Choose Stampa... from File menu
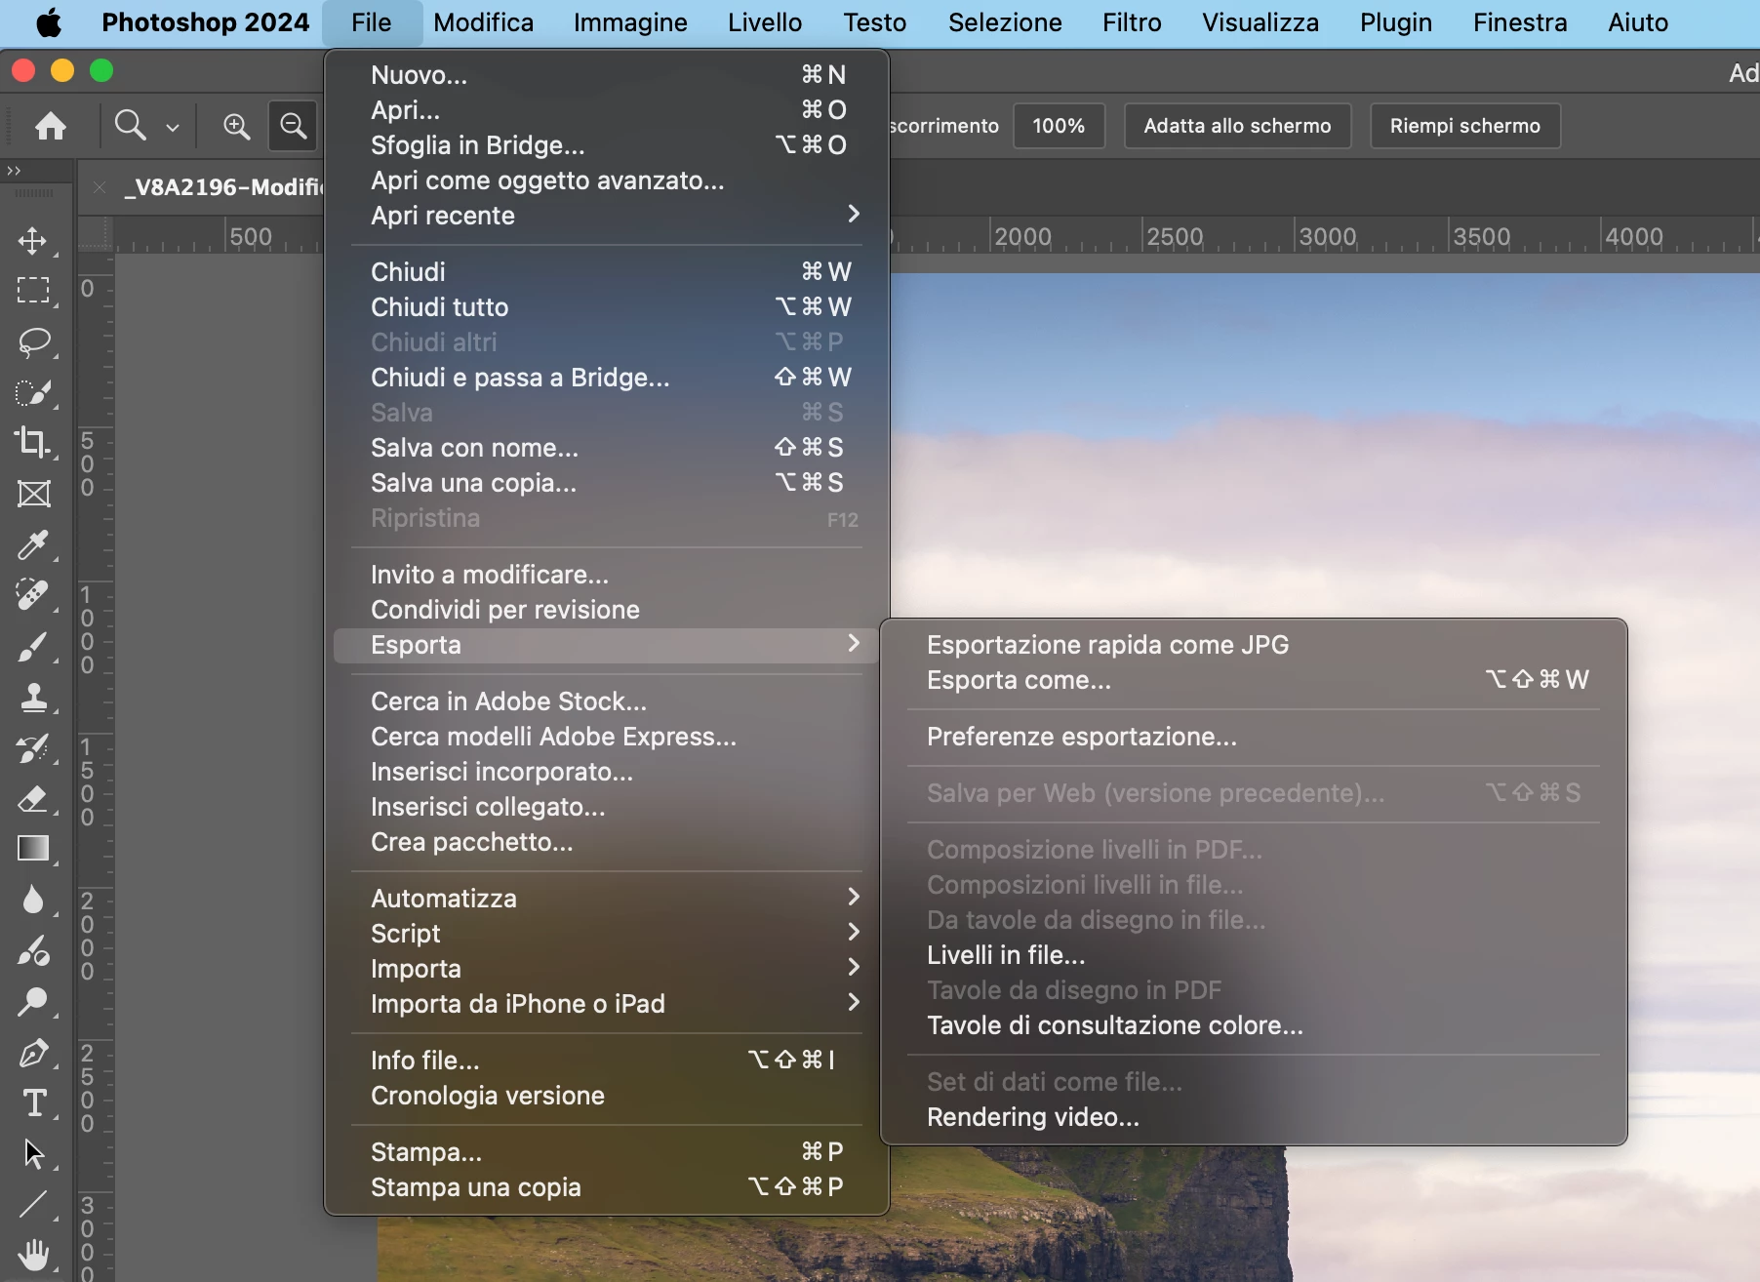The image size is (1760, 1282). point(606,1152)
